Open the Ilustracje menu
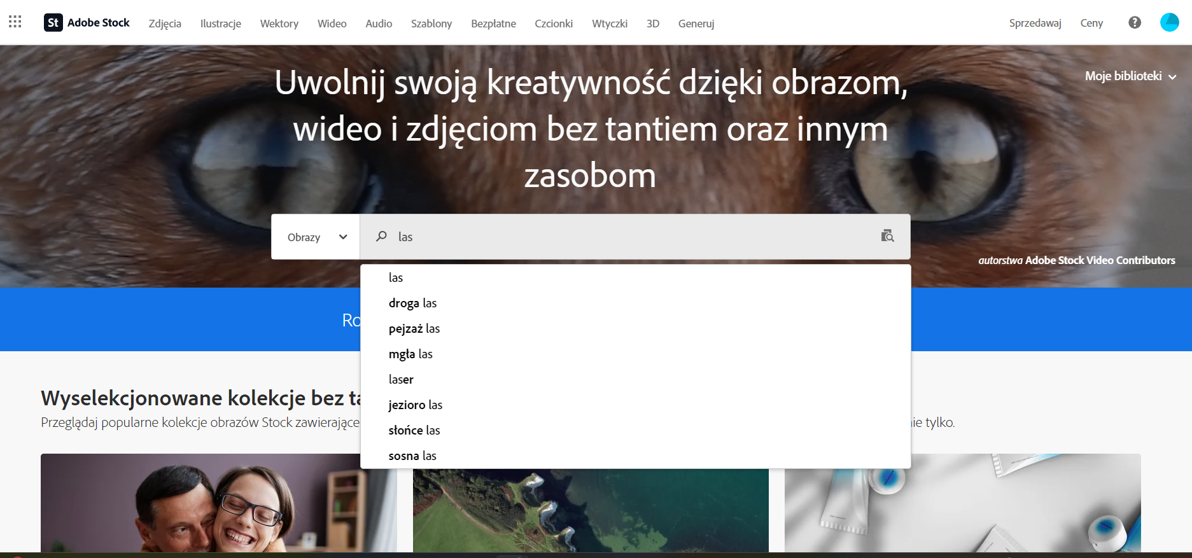 221,24
